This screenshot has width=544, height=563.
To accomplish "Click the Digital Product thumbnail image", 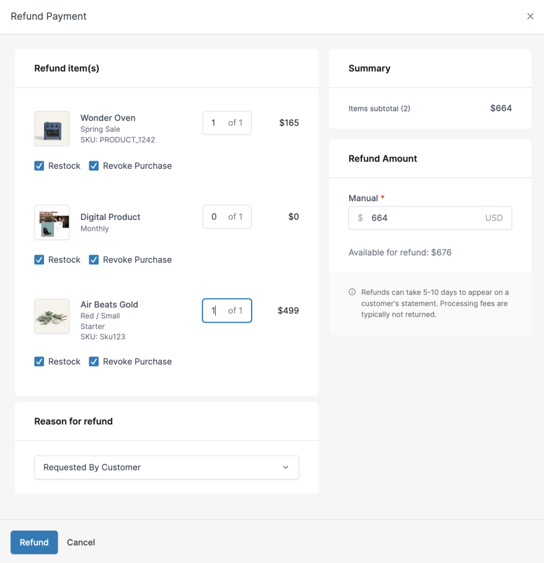I will point(52,223).
